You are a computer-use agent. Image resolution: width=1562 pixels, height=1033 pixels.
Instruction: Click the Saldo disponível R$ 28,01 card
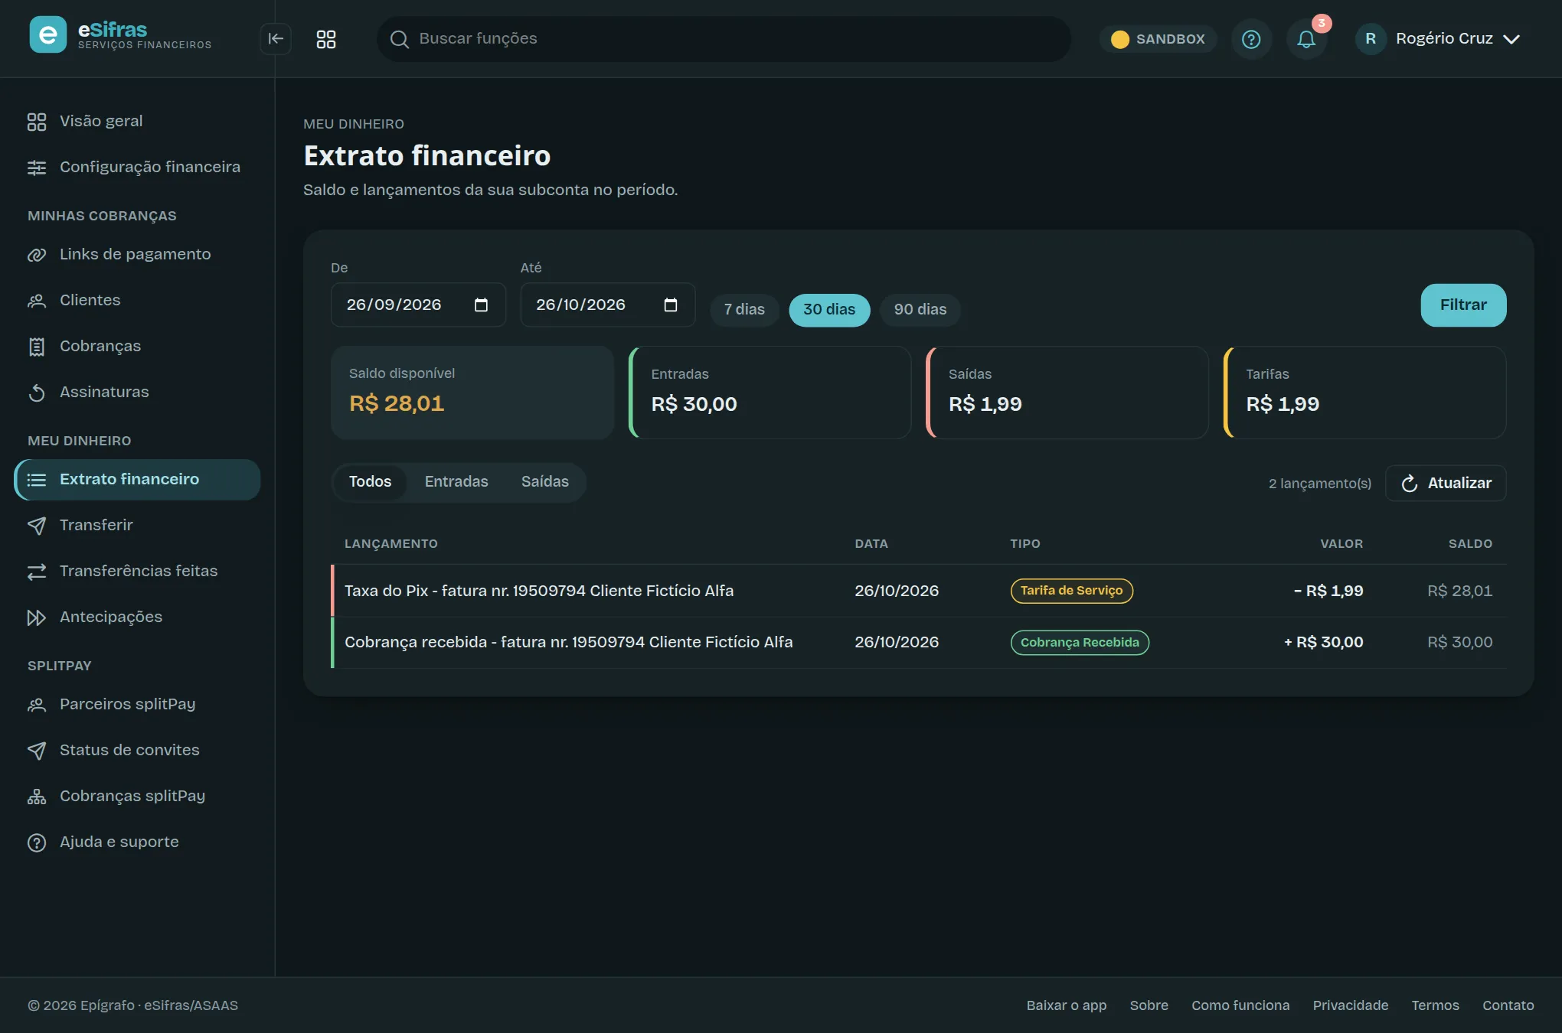[472, 393]
